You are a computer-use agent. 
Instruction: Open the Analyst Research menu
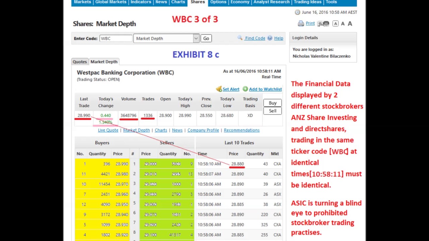click(x=271, y=2)
